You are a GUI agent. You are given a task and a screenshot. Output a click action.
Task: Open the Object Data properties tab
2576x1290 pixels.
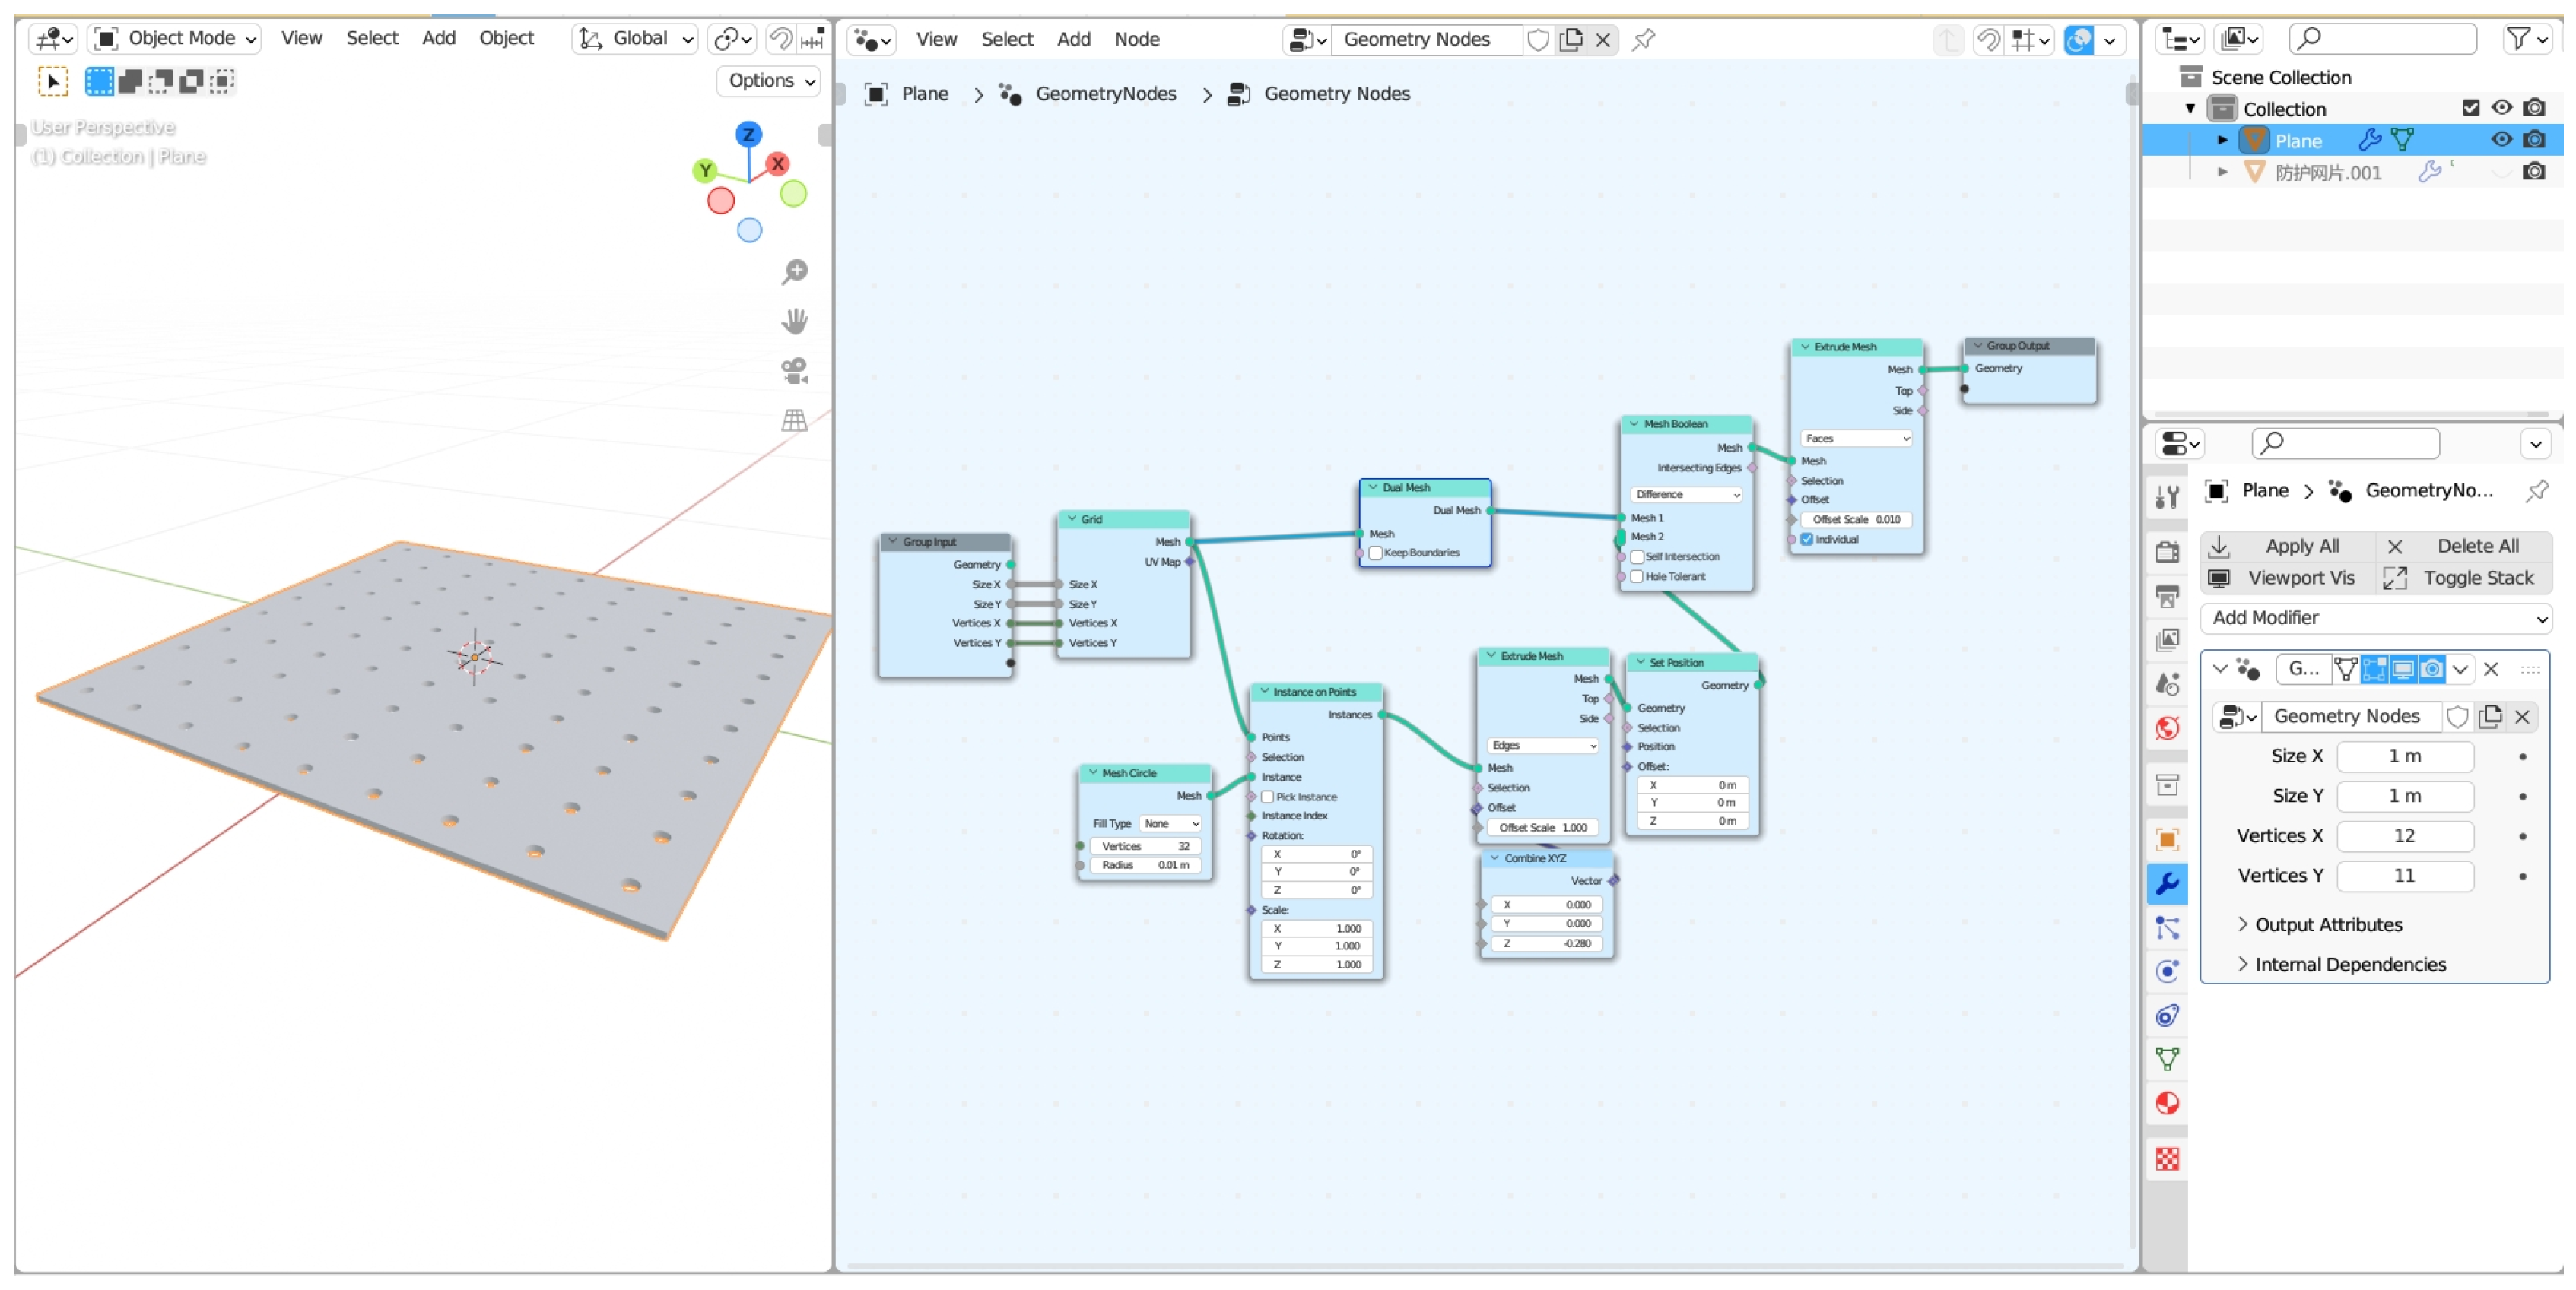click(x=2167, y=1059)
